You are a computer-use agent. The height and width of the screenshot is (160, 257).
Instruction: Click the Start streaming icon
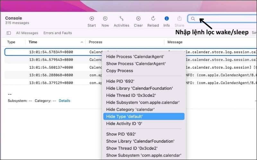click(x=92, y=19)
